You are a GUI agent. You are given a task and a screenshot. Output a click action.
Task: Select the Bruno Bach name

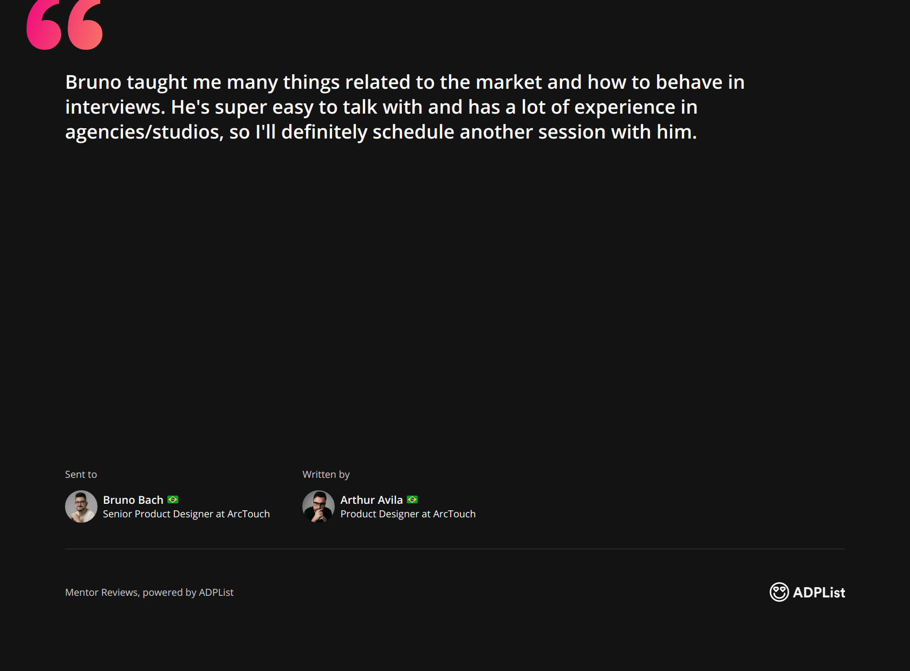(x=133, y=500)
